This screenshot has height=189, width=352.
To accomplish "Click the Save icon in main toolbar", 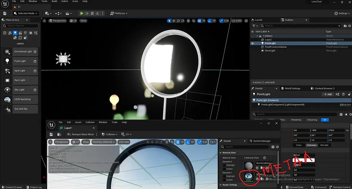I will [x=5, y=13].
